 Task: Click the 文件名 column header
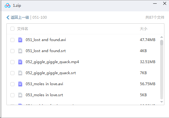click(23, 29)
